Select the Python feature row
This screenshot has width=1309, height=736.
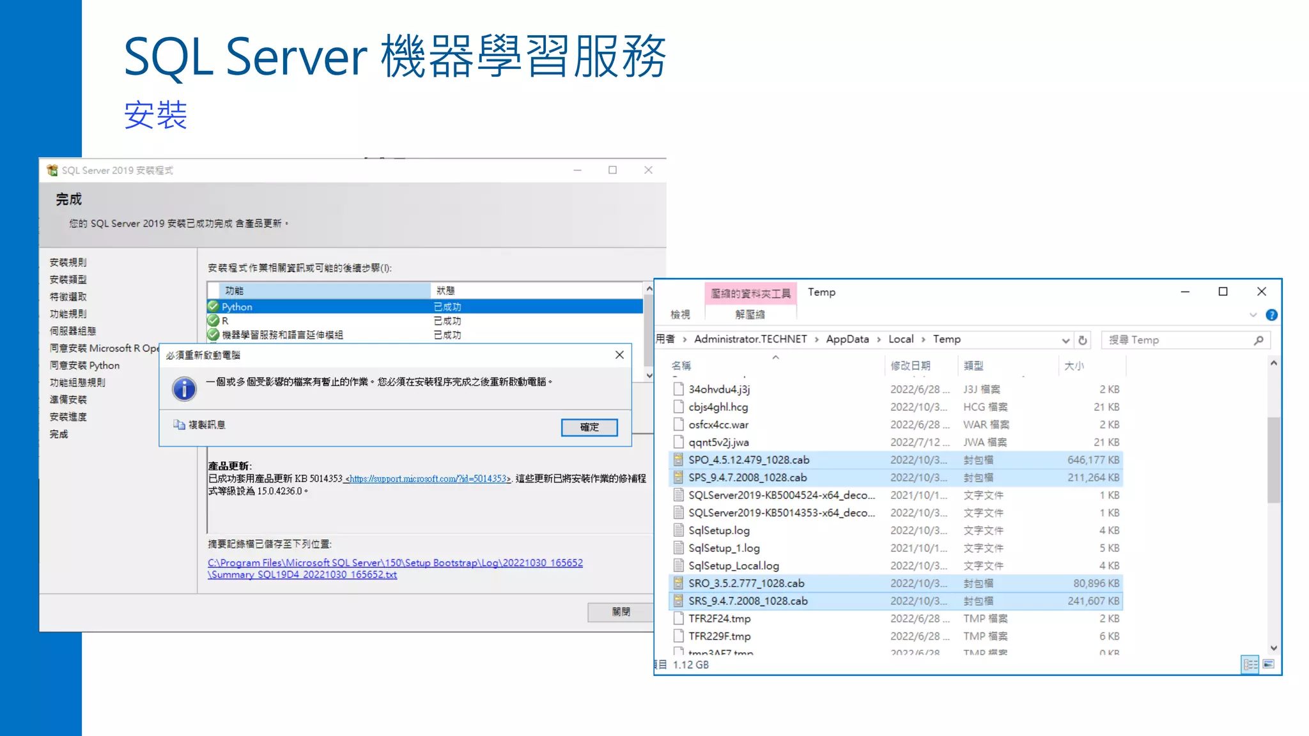[425, 307]
